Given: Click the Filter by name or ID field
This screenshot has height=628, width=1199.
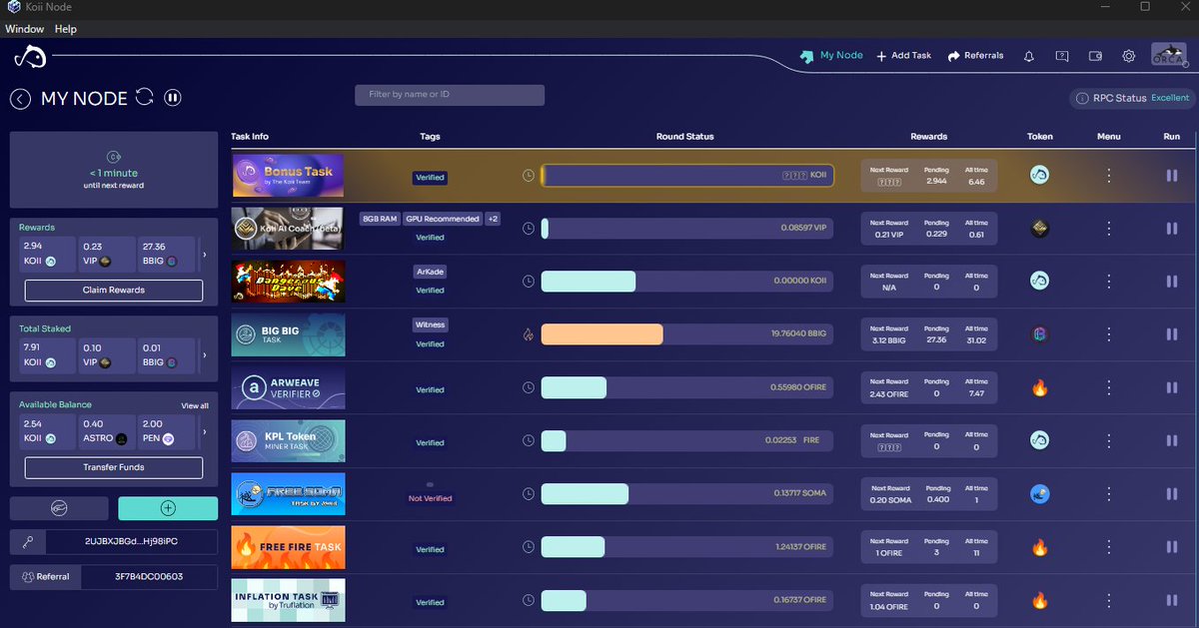Looking at the screenshot, I should (x=450, y=95).
